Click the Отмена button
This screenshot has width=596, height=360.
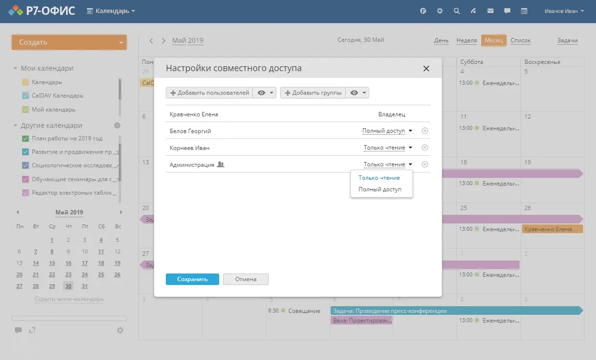click(x=246, y=279)
